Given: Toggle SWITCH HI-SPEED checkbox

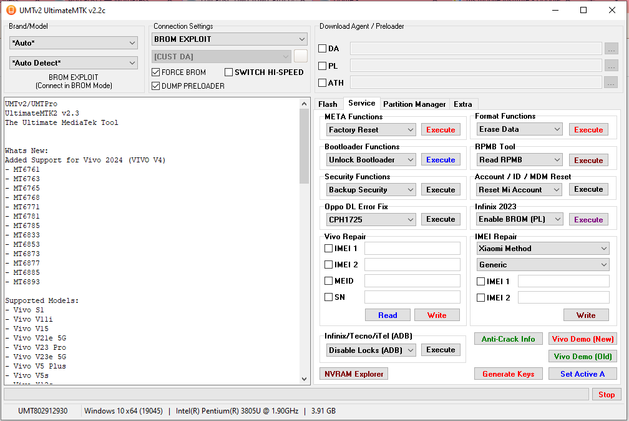Looking at the screenshot, I should [228, 72].
